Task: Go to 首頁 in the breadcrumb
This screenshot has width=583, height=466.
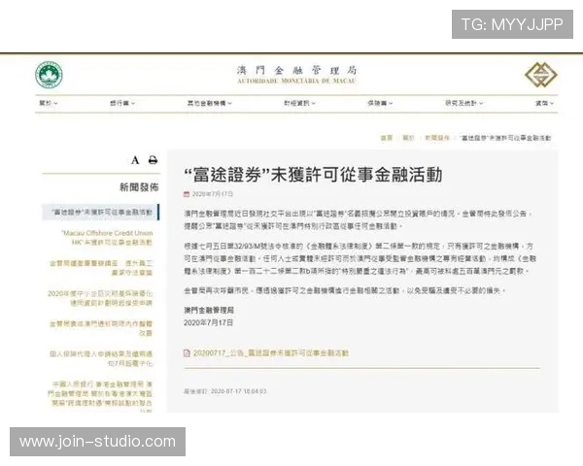Action: tap(387, 138)
